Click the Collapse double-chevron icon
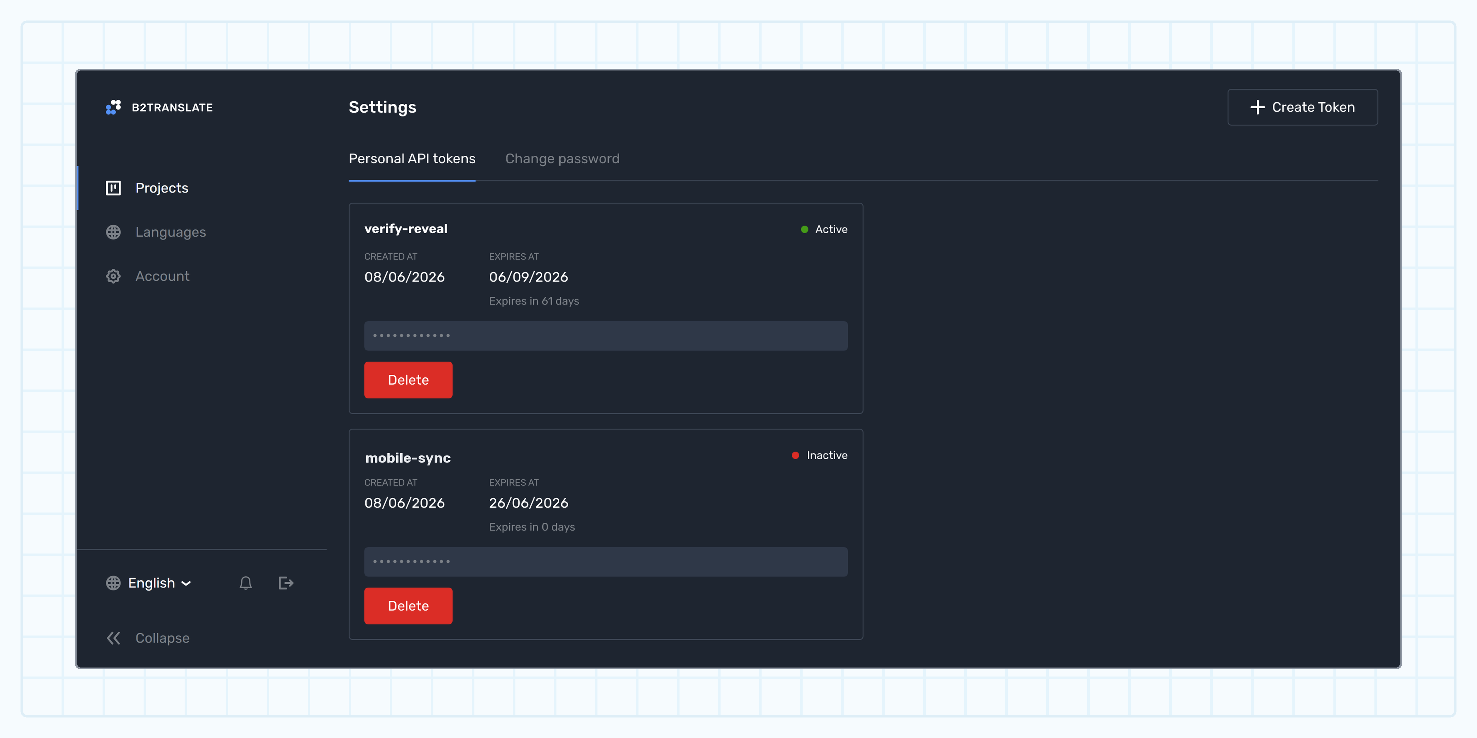Screen dimensions: 1477x738 113,638
